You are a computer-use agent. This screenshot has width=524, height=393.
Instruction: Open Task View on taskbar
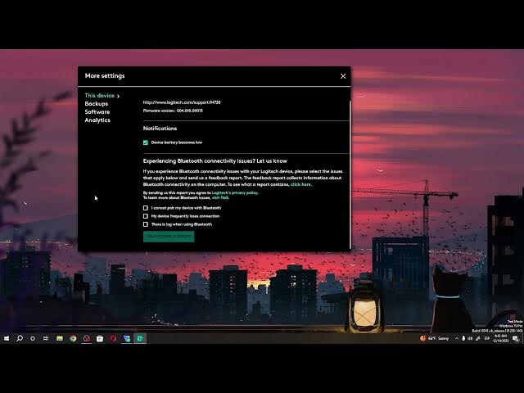[x=46, y=338]
